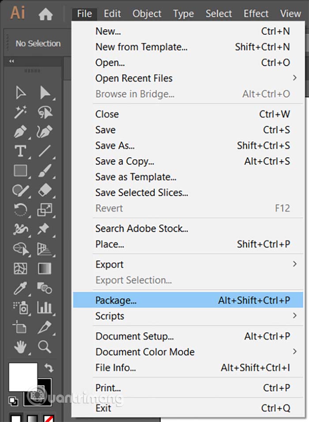The width and height of the screenshot is (309, 422).
Task: Select the Eraser tool
Action: coord(45,190)
